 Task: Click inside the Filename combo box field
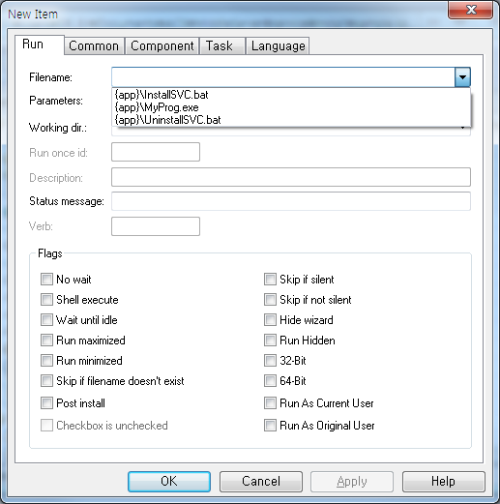click(283, 77)
